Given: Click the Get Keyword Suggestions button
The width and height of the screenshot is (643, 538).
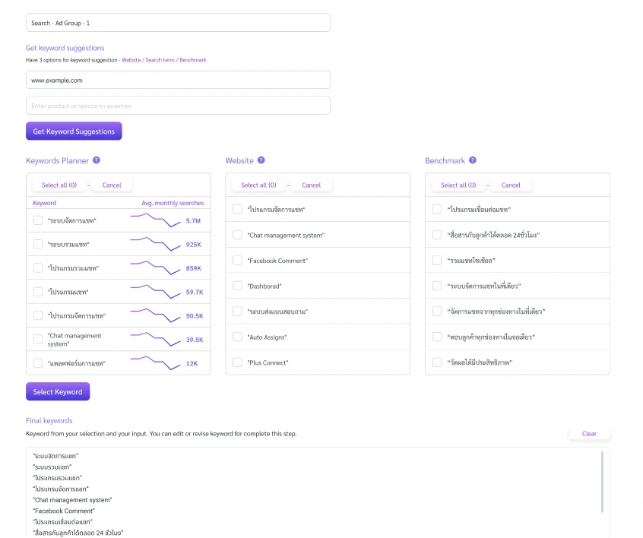Looking at the screenshot, I should pyautogui.click(x=74, y=131).
